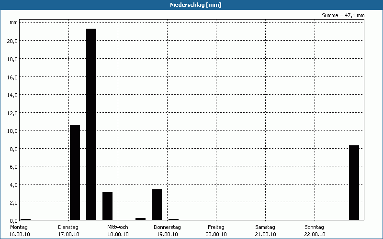Click the 6,0 y-axis value
Screen dimensions: 383x239
click(x=13, y=167)
